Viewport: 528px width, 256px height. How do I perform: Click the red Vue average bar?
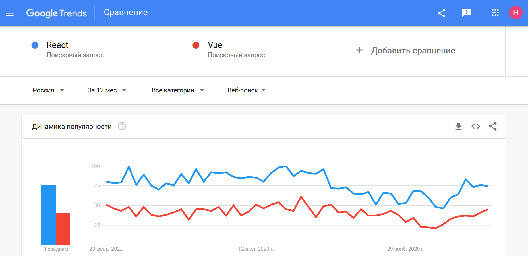pos(63,229)
